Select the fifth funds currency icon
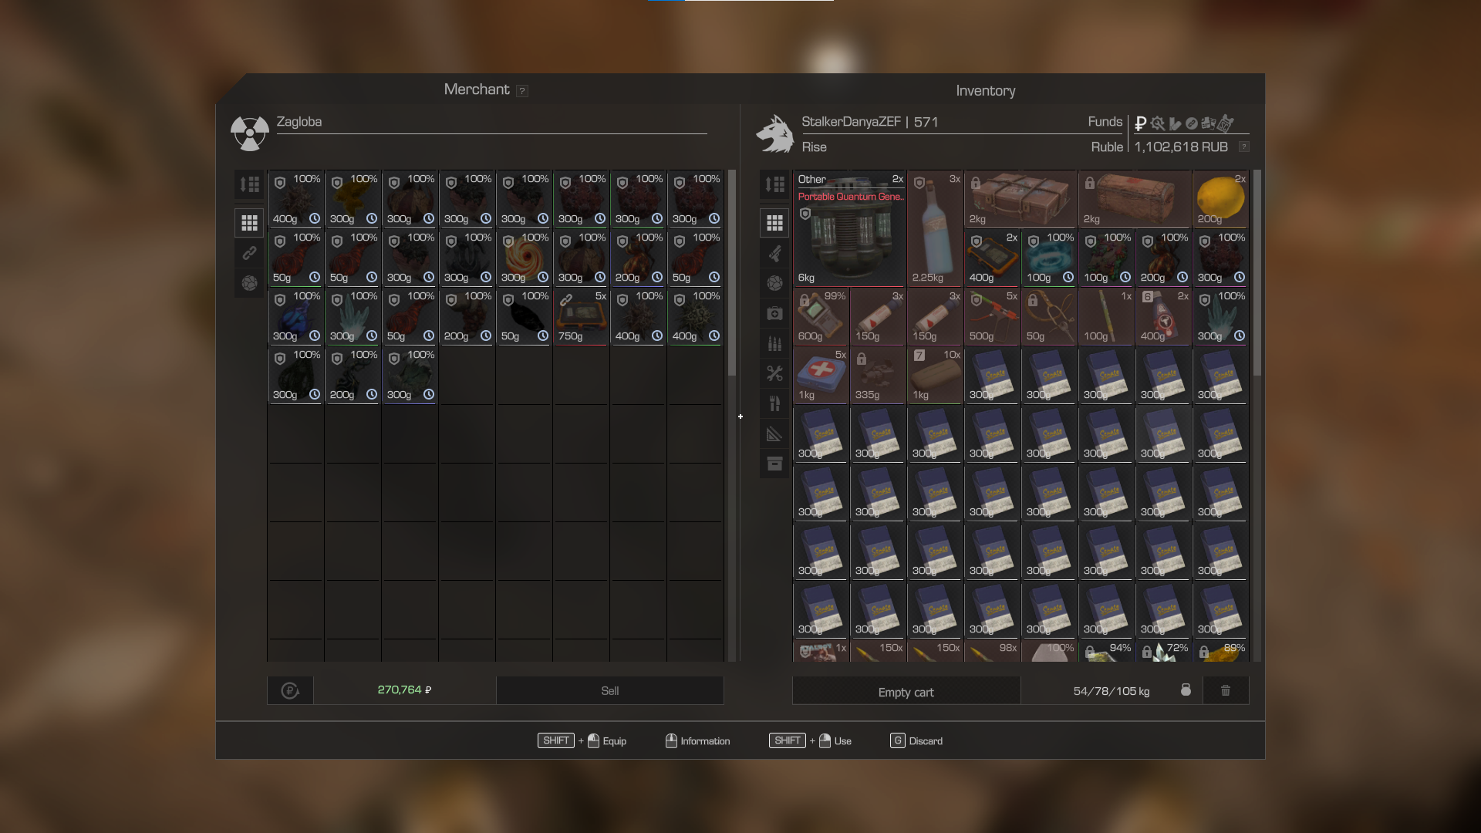 pyautogui.click(x=1208, y=123)
